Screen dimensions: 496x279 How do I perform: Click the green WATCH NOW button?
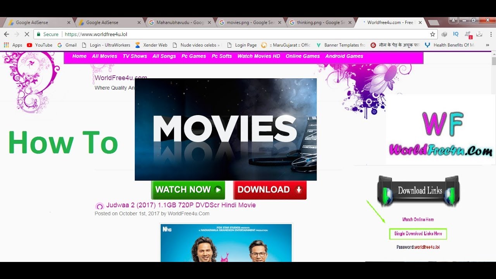coord(188,190)
